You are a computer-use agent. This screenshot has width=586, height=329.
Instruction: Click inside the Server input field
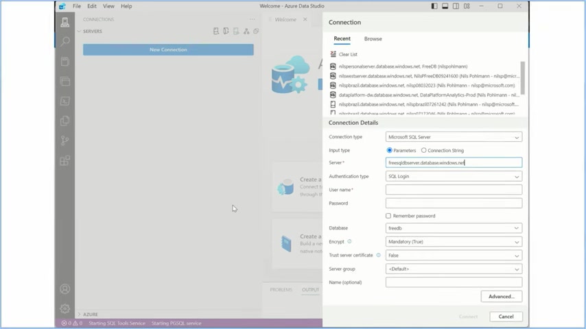[454, 163]
